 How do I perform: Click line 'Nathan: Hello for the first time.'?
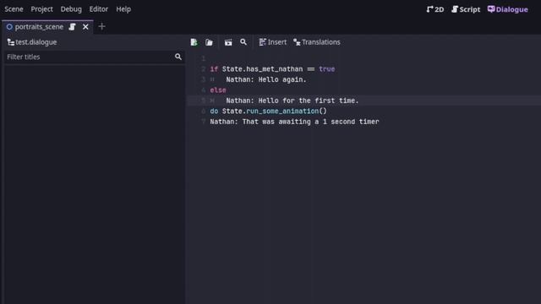(292, 100)
